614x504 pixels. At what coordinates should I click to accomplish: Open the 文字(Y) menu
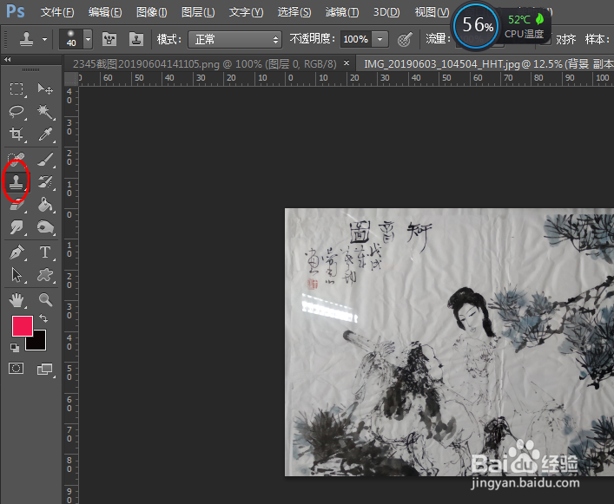coord(246,12)
